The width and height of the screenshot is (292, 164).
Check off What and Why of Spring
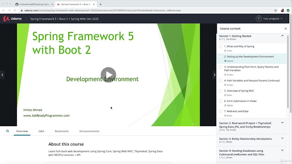[x=220, y=46]
